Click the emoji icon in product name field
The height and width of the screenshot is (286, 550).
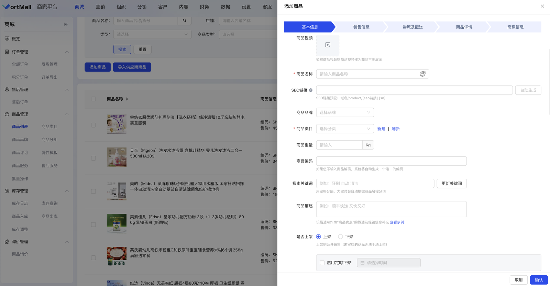click(422, 74)
